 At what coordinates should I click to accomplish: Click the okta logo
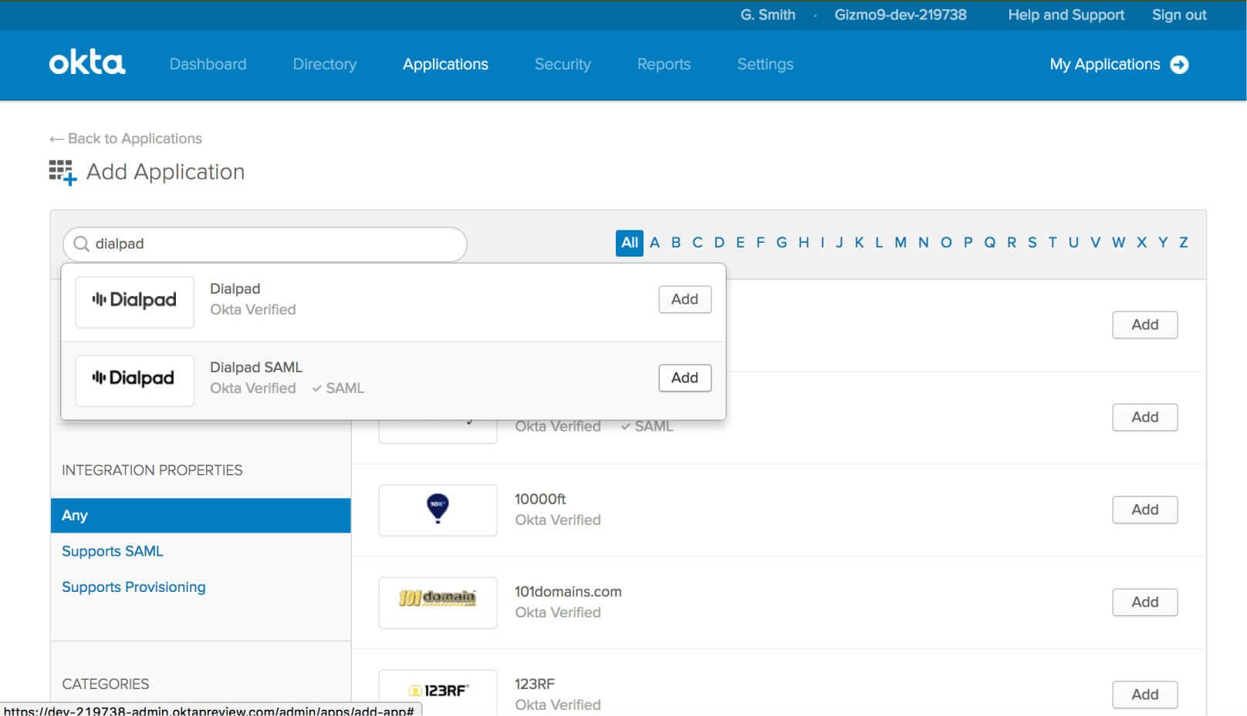(x=86, y=63)
